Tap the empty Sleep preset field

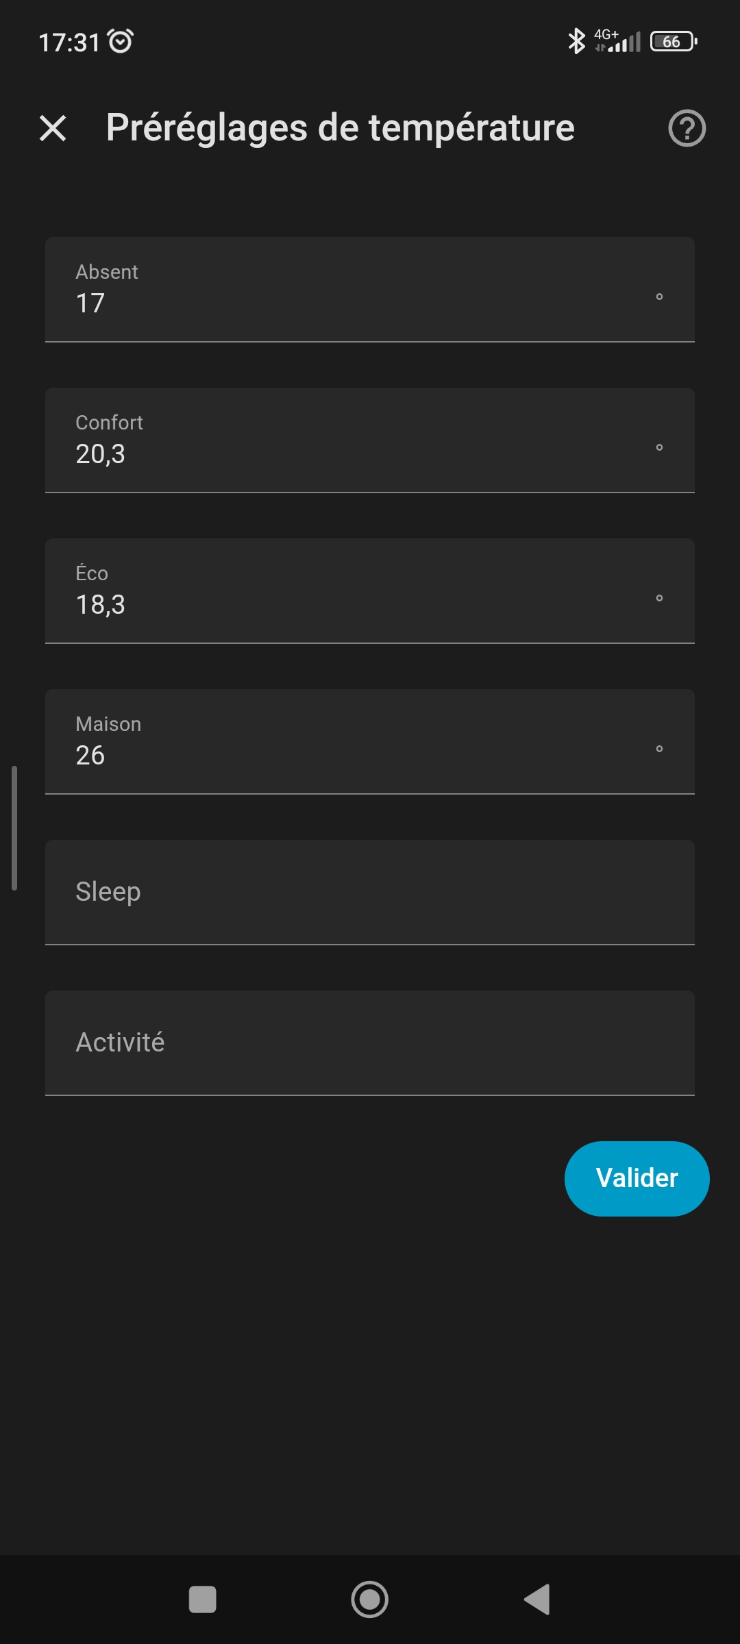[370, 893]
